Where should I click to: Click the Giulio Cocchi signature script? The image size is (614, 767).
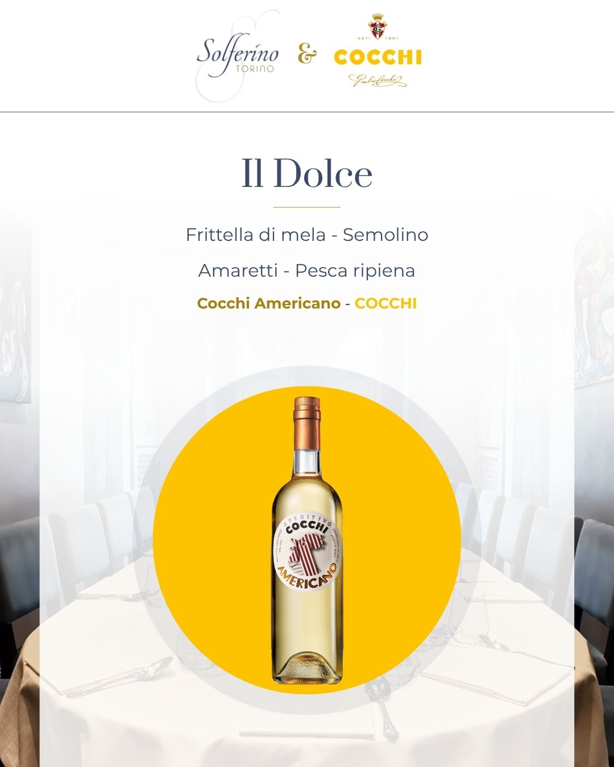pos(377,81)
